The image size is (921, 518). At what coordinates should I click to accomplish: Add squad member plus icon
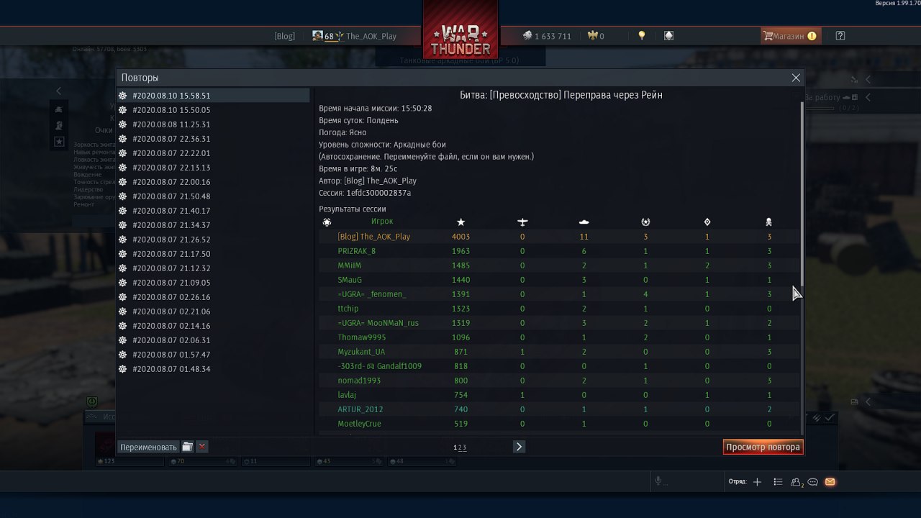[757, 482]
